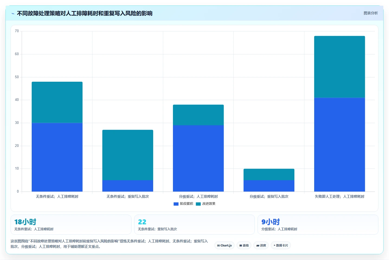Click the y-axis tick value 40
389x260 pixels.
[x=17, y=100]
